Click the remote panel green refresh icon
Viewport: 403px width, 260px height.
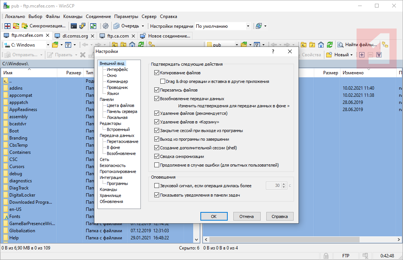330,45
